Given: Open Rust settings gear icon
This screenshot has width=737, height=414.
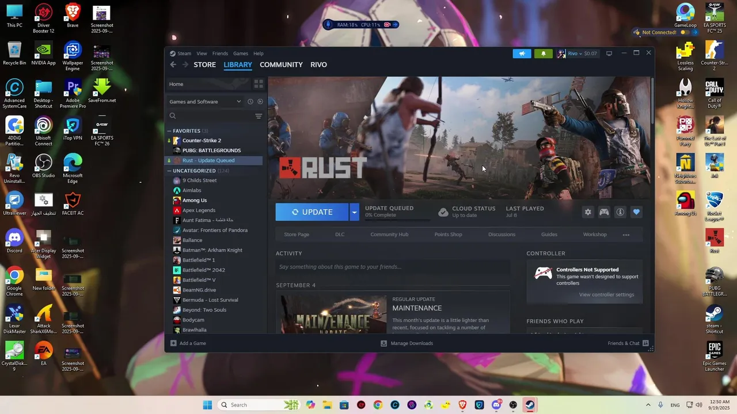Looking at the screenshot, I should pos(588,212).
